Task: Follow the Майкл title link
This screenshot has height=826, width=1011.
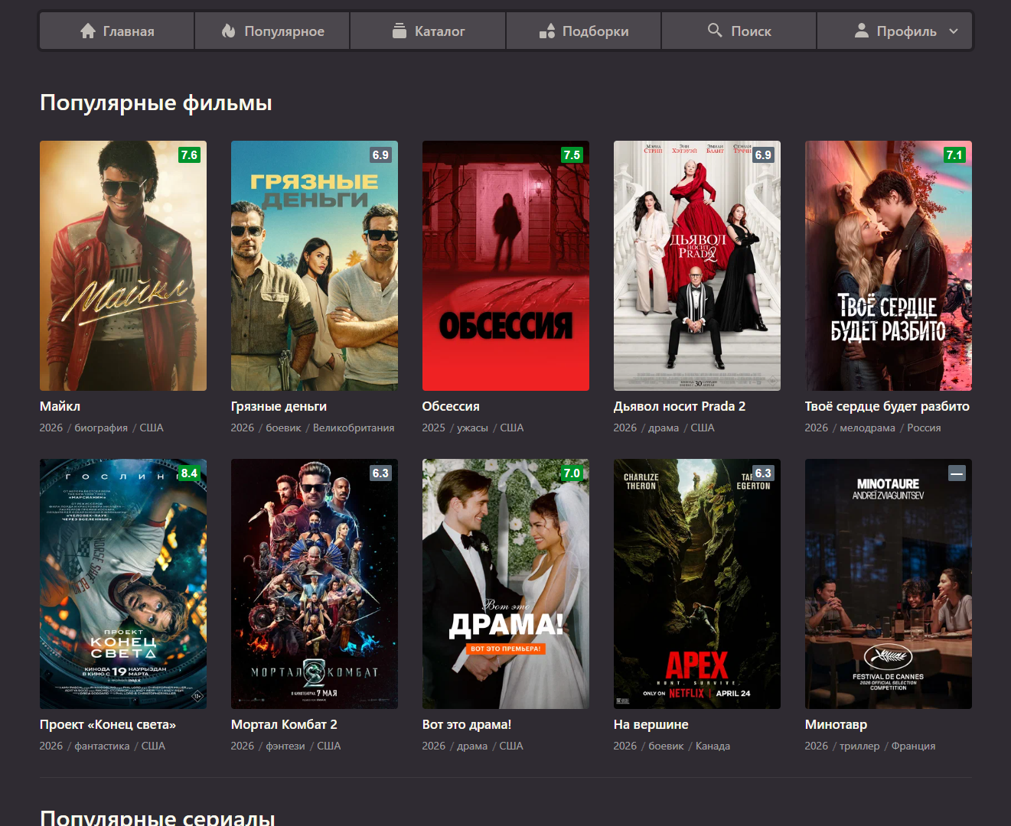Action: point(60,406)
